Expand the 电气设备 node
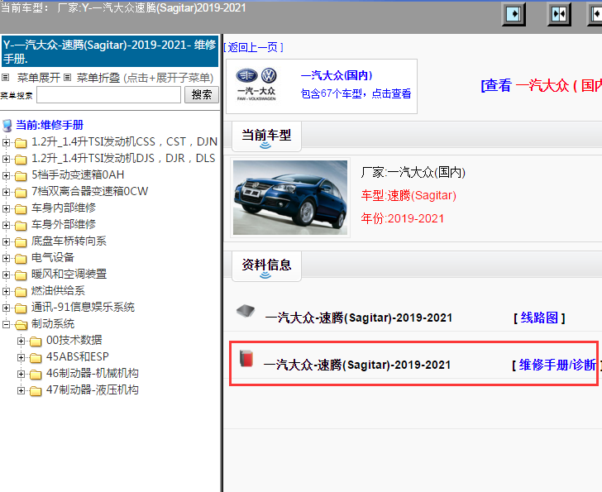 point(6,258)
